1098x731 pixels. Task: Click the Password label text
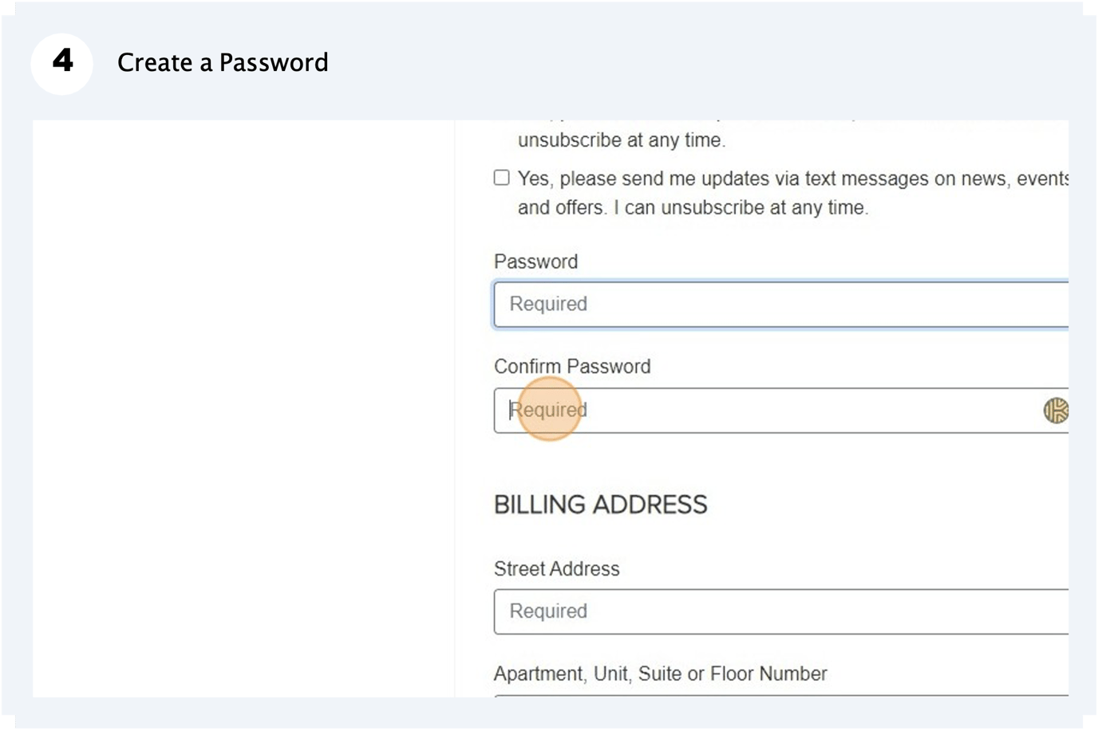(536, 261)
